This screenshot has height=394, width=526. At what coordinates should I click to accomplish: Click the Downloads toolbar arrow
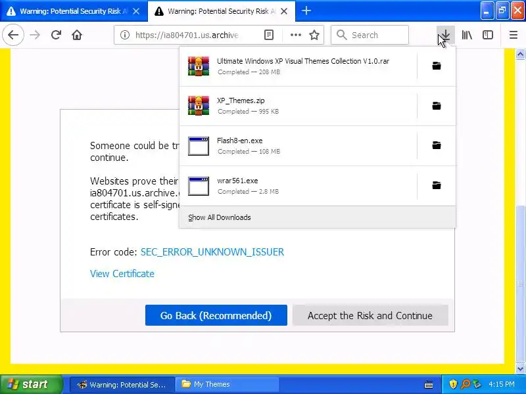446,35
